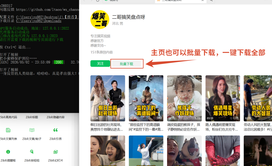
Task: Click the 02:45 duration label
Action: (x=133, y=118)
